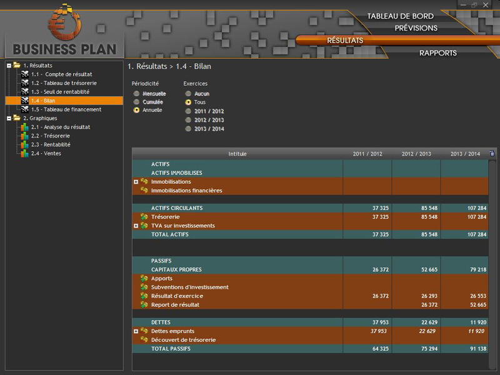Click the Ventes chart icon
This screenshot has height=375, width=500.
[24, 153]
